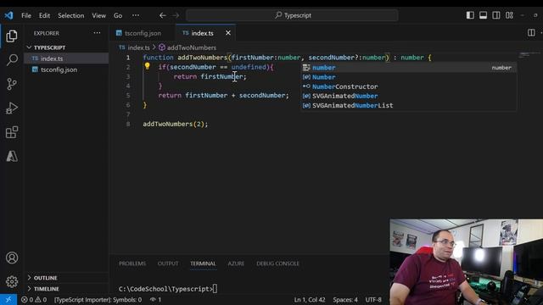Open the File menu

tap(26, 15)
